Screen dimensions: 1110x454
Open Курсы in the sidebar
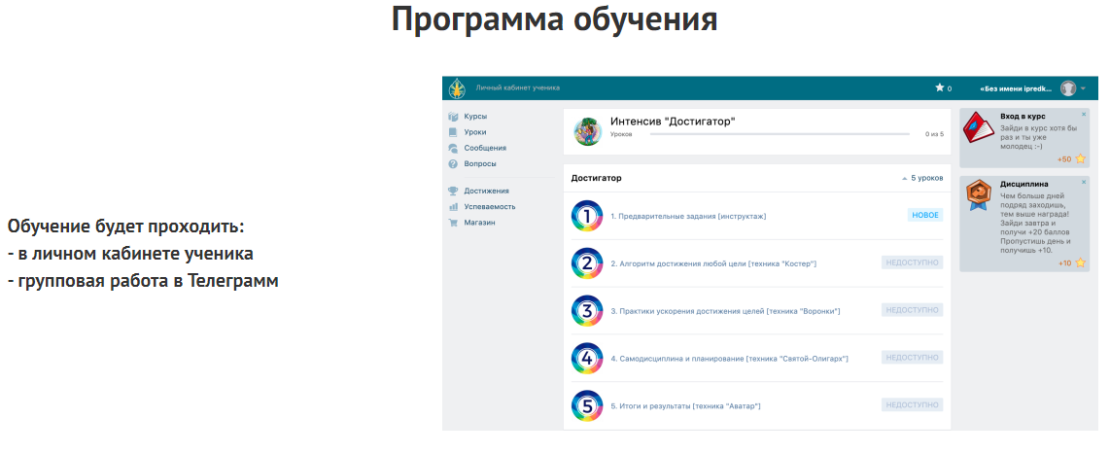[x=475, y=117]
